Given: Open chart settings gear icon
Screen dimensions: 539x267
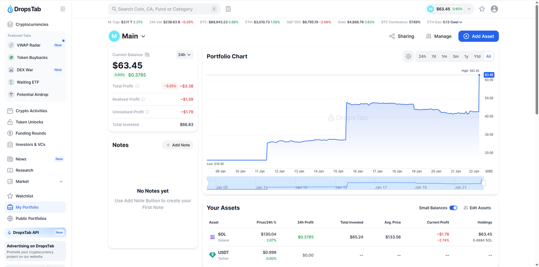Looking at the screenshot, I should pyautogui.click(x=408, y=57).
